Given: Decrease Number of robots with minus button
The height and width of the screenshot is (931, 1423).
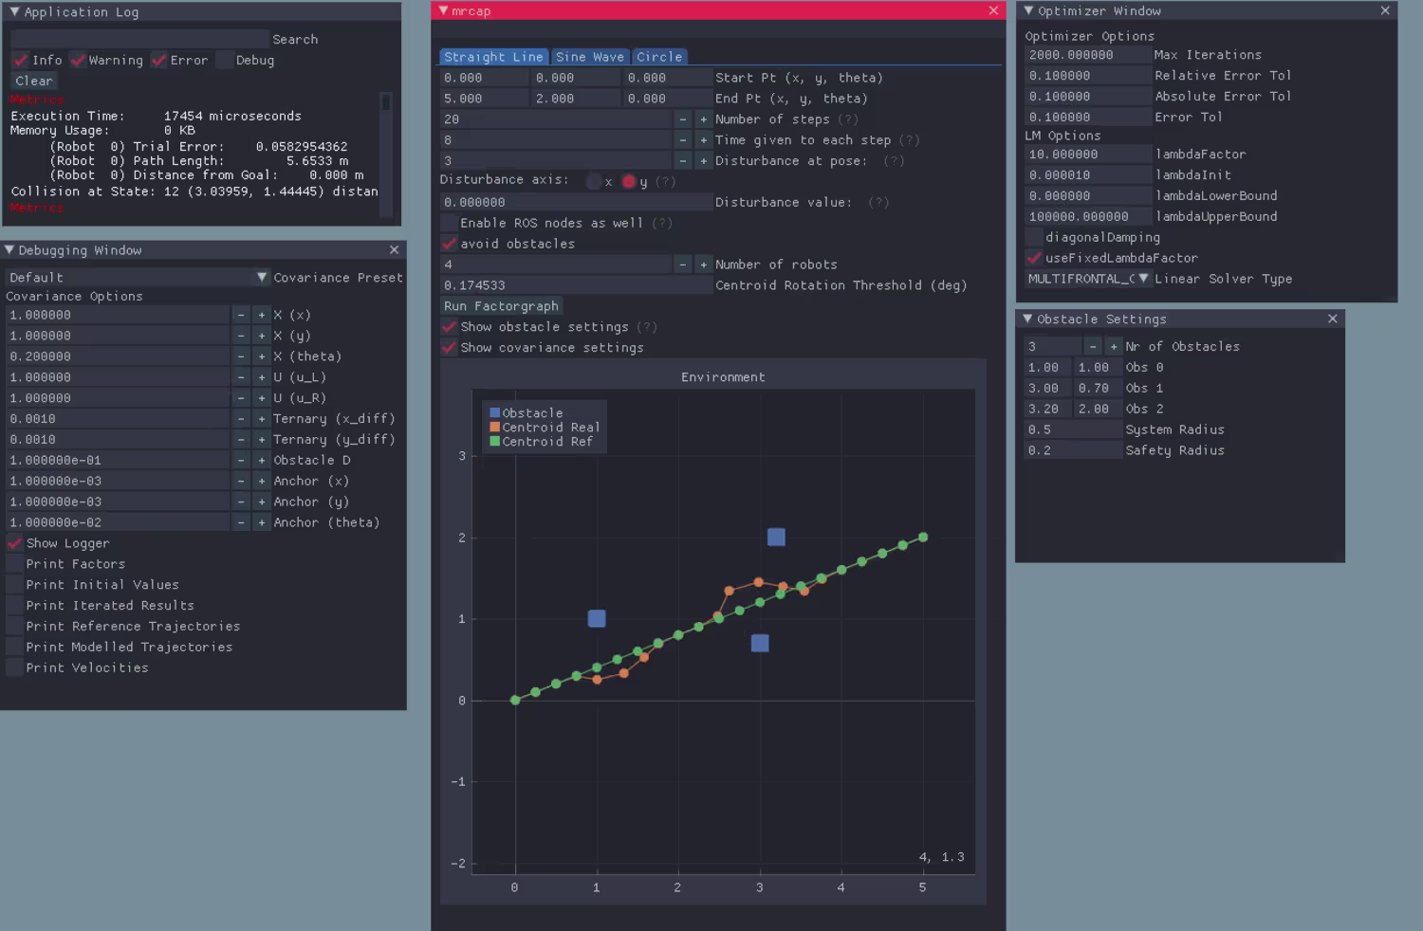Looking at the screenshot, I should (x=682, y=265).
